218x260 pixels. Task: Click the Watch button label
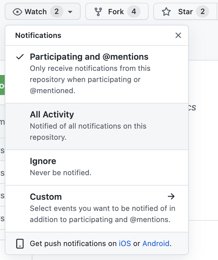(36, 12)
